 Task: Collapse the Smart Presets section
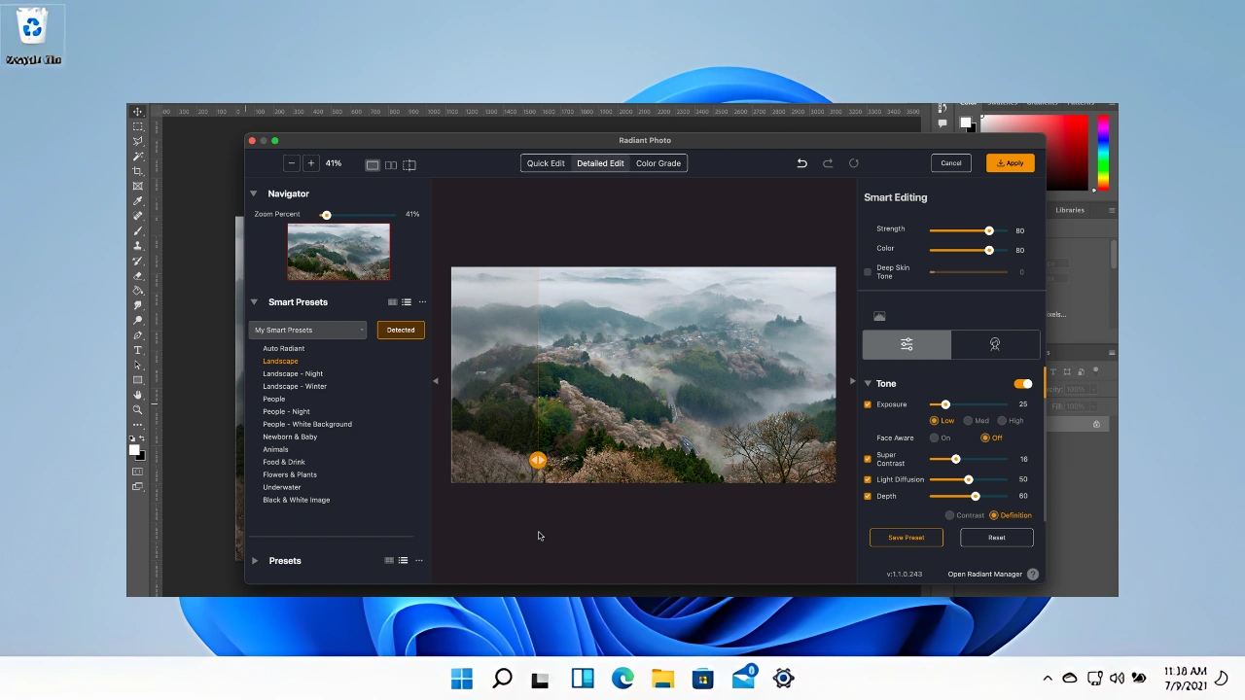coord(254,302)
